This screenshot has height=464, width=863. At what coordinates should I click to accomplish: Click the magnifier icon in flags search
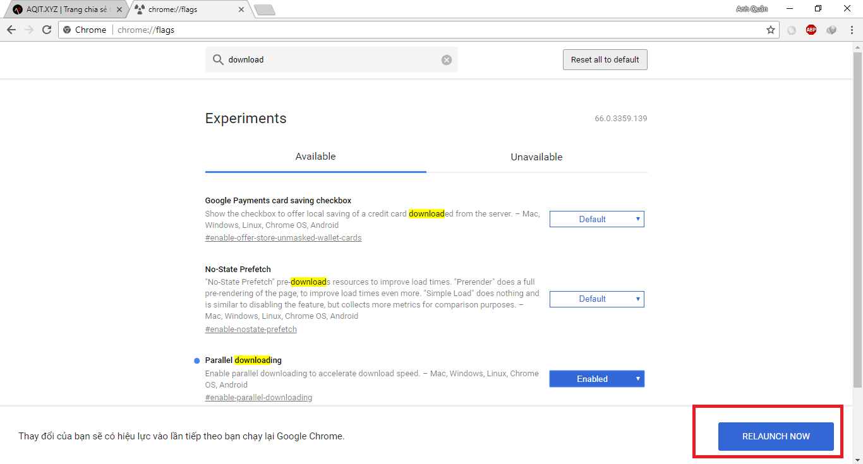pyautogui.click(x=218, y=60)
